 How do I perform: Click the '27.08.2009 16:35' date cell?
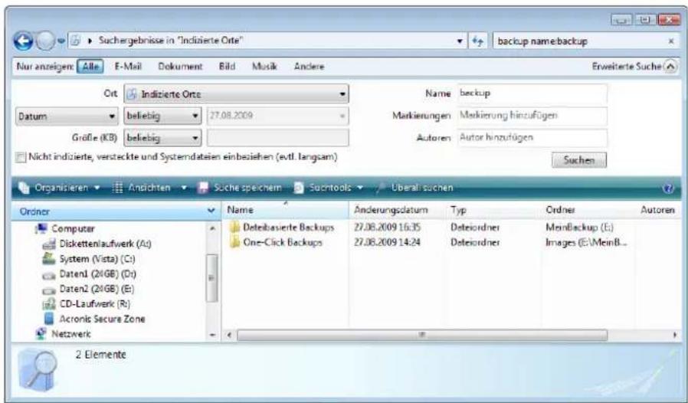coord(387,228)
